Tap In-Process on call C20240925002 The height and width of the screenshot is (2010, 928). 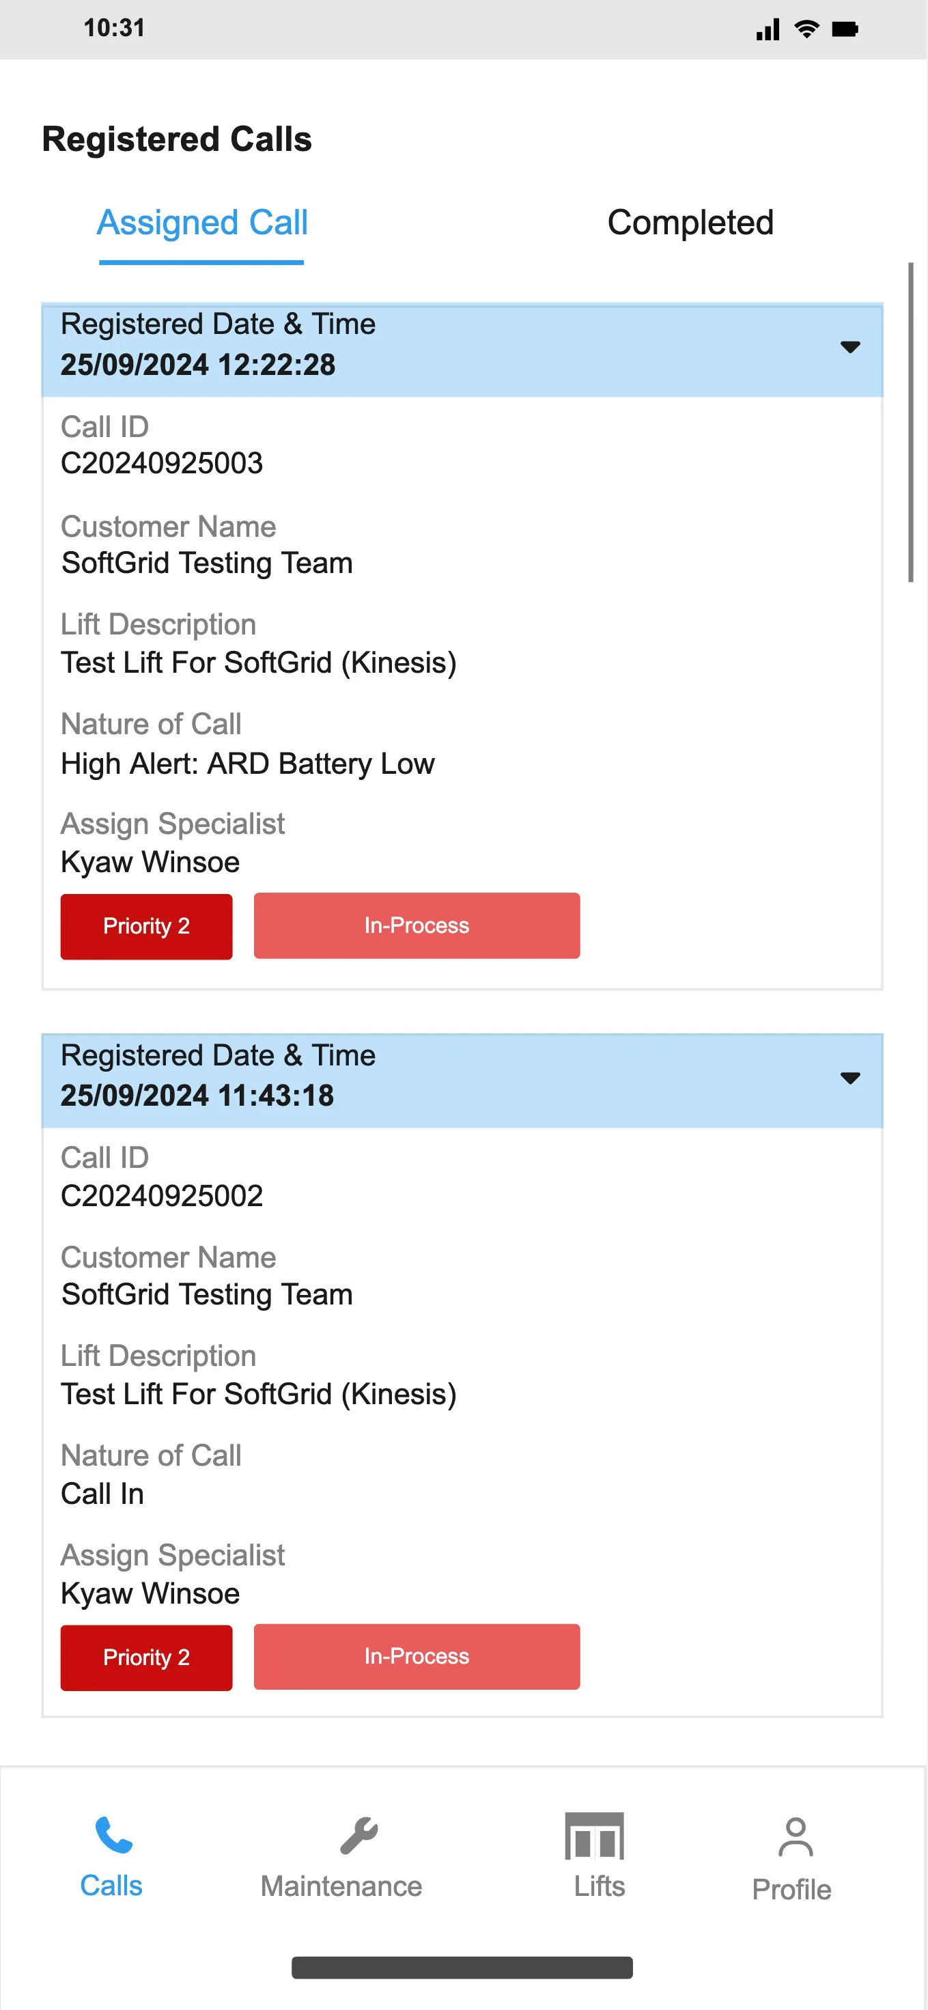pyautogui.click(x=417, y=1656)
